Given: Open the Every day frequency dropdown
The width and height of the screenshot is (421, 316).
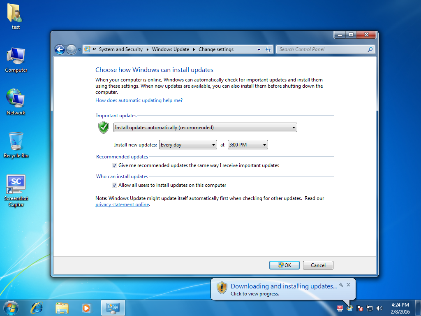Looking at the screenshot, I should [x=188, y=144].
